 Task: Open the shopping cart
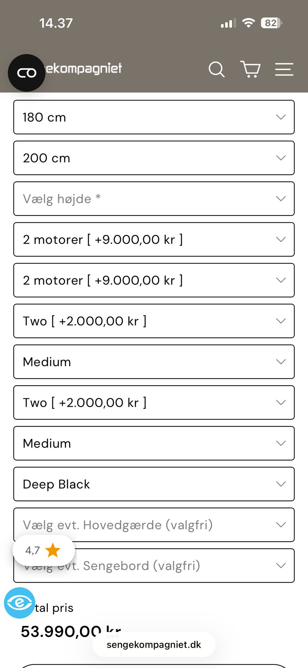[250, 69]
